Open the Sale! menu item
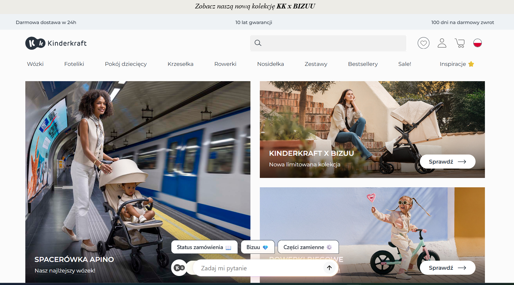The width and height of the screenshot is (514, 285). pos(405,64)
